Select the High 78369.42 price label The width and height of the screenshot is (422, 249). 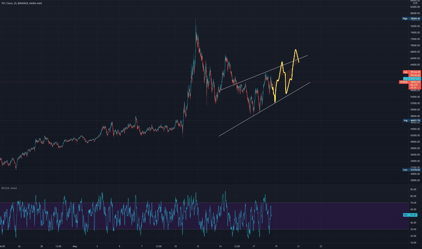(411, 19)
